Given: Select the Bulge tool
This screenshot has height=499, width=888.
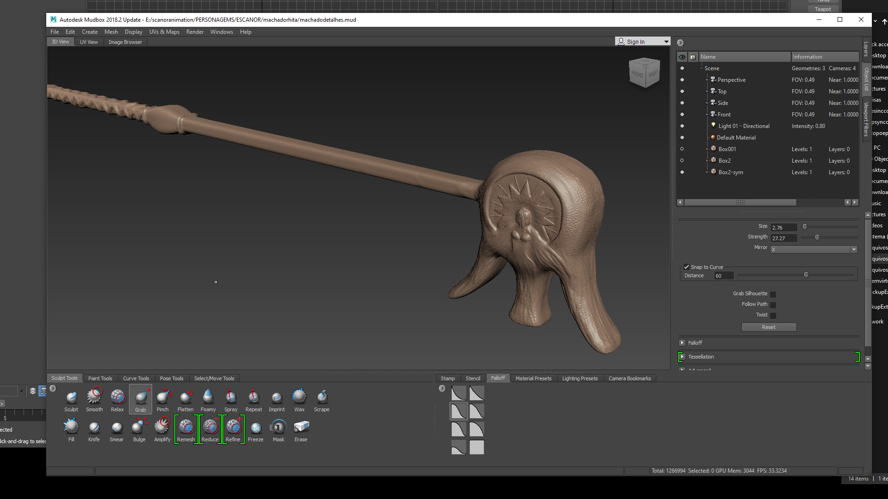Looking at the screenshot, I should click(x=139, y=430).
